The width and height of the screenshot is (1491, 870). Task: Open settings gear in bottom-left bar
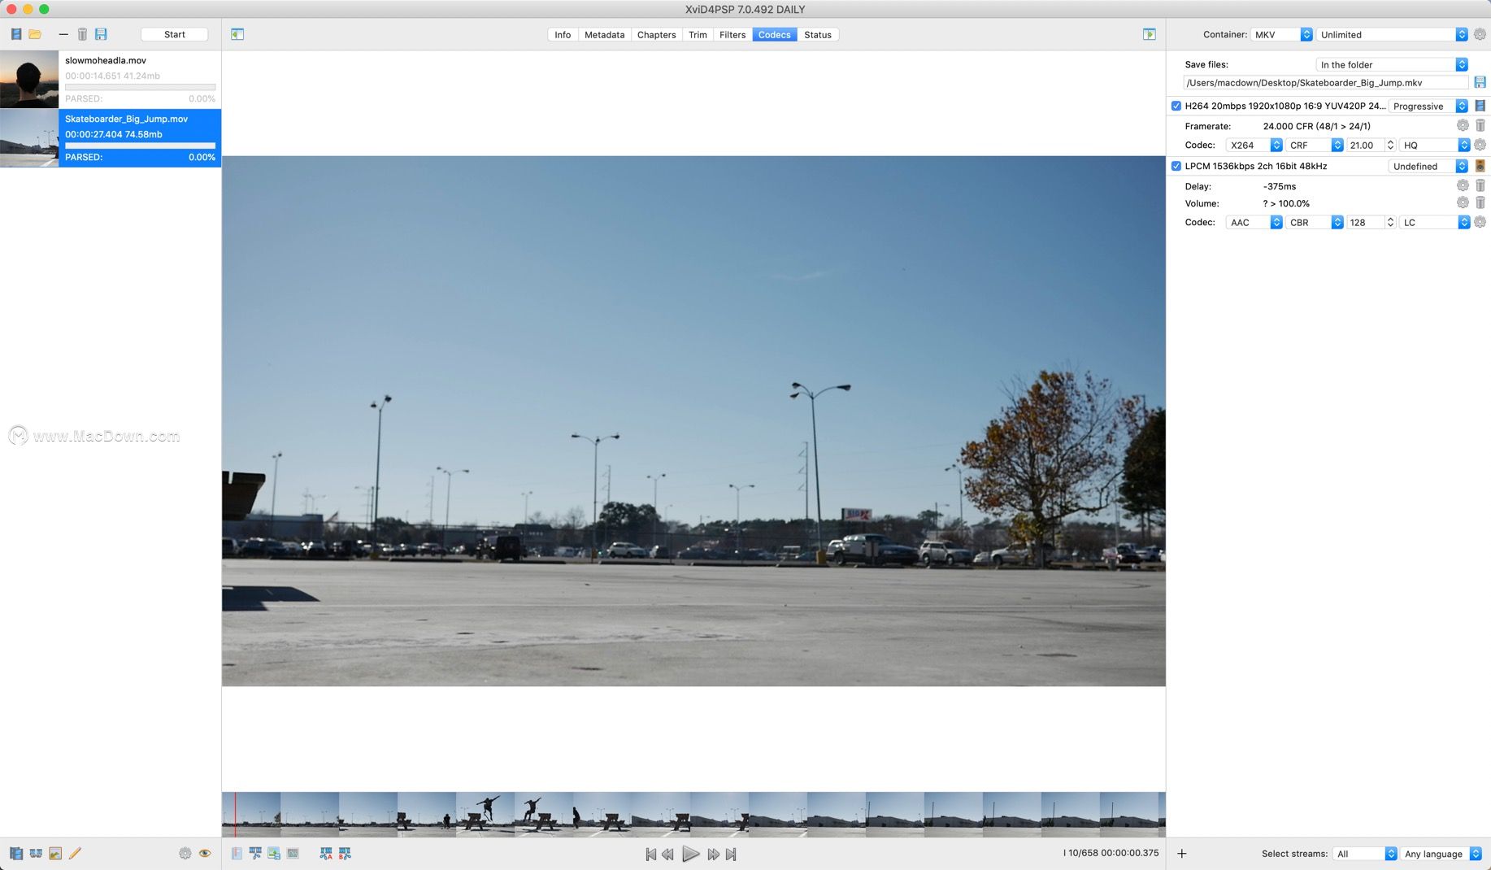[x=185, y=854]
